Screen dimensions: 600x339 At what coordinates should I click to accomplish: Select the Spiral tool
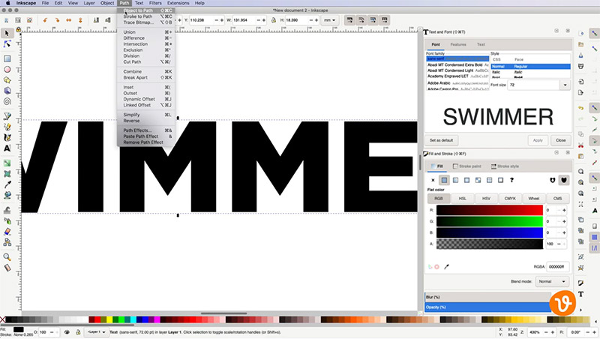click(7, 101)
